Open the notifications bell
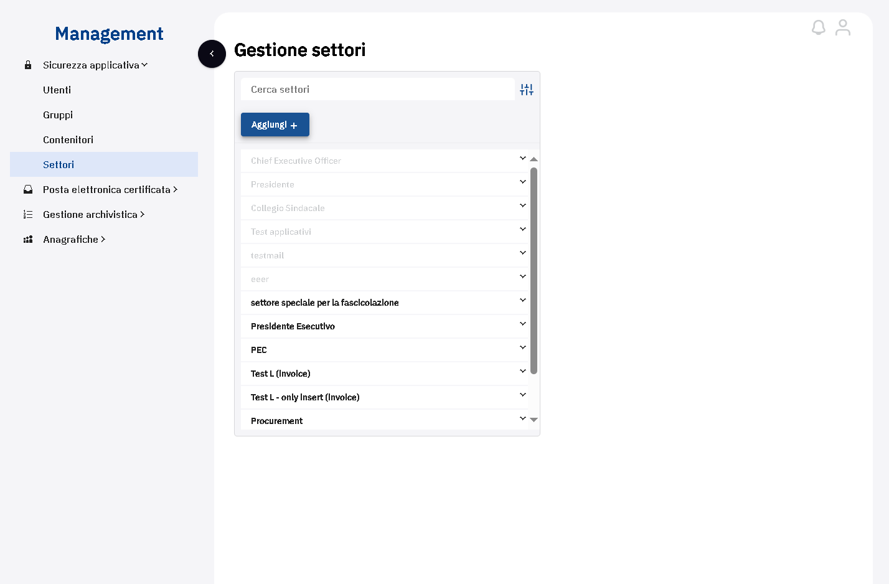Viewport: 889px width, 584px height. click(818, 27)
